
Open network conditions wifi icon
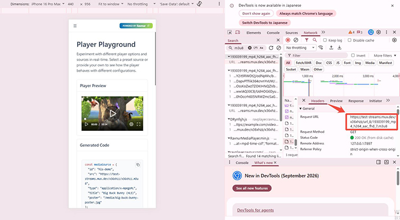[x=321, y=48]
